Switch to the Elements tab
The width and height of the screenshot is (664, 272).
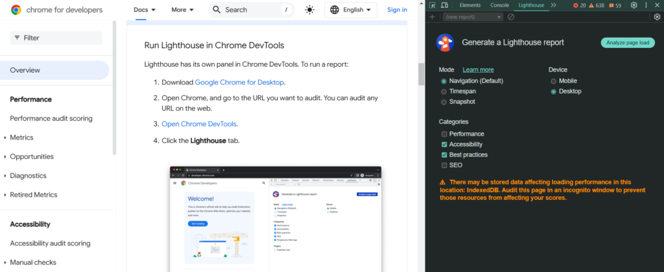click(x=470, y=5)
